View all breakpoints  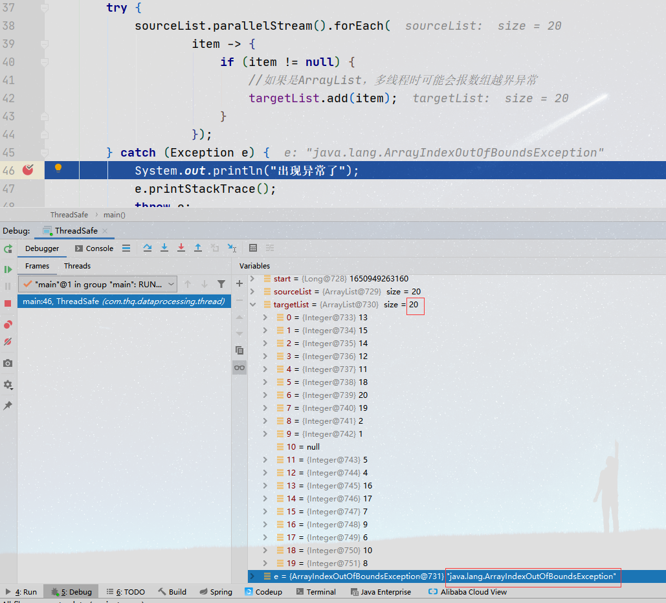coord(8,325)
